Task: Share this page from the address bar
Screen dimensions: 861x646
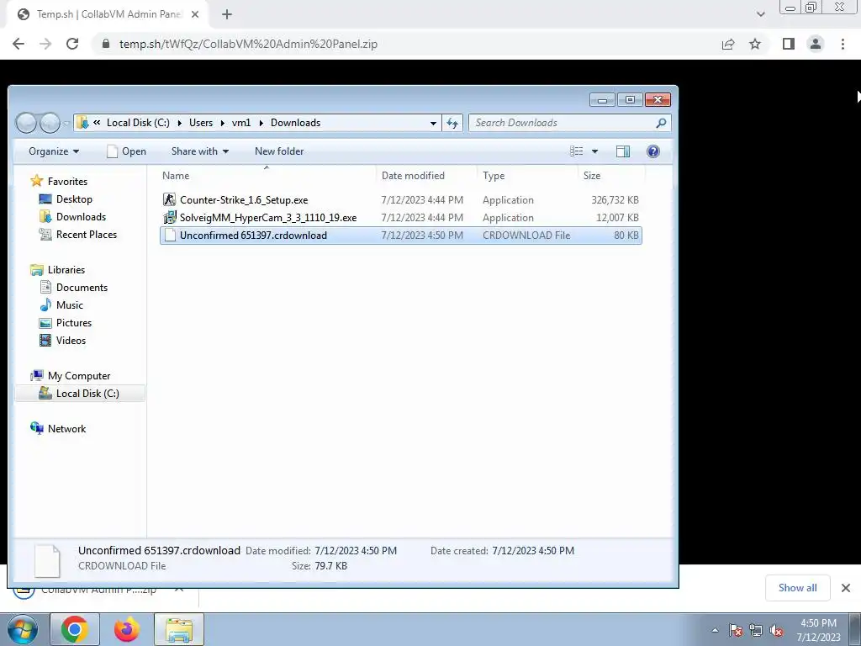Action: [x=728, y=44]
